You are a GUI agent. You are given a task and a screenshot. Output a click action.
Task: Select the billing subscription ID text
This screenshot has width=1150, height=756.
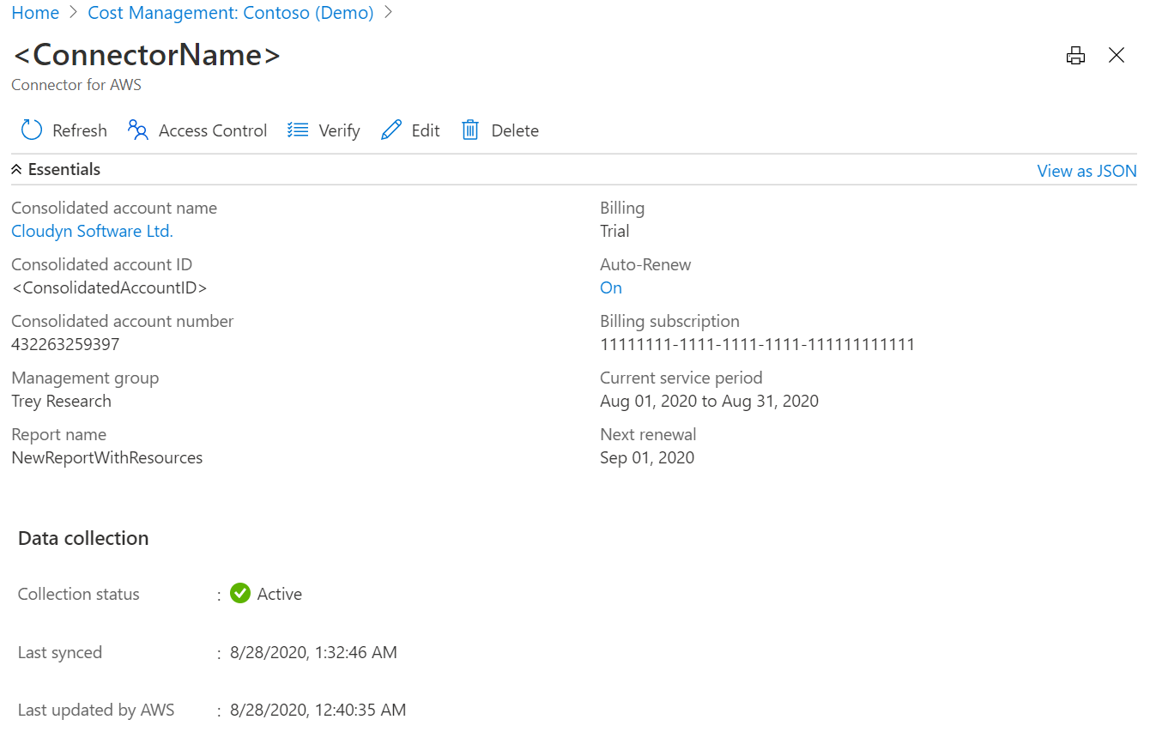click(x=757, y=344)
